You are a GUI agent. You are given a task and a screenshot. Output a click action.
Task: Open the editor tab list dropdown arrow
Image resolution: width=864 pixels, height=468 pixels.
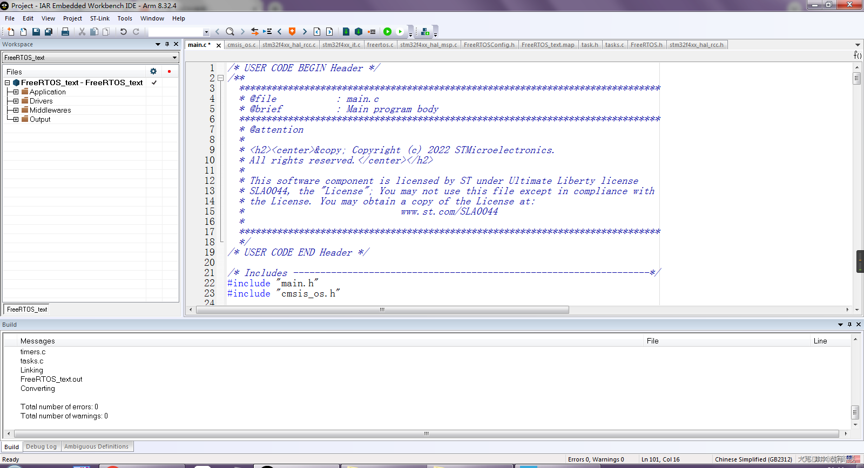click(x=858, y=45)
